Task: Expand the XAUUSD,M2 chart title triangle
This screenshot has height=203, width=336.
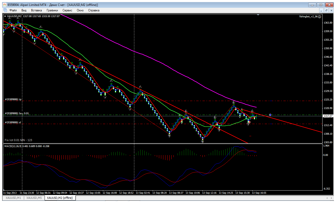Action: [x=5, y=16]
